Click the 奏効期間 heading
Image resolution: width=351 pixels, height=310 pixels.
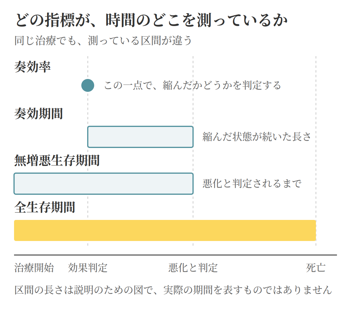[39, 113]
